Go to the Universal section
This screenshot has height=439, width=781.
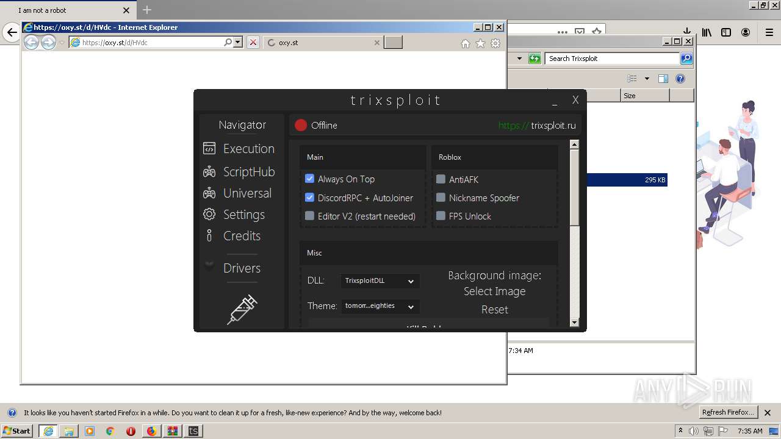point(247,193)
